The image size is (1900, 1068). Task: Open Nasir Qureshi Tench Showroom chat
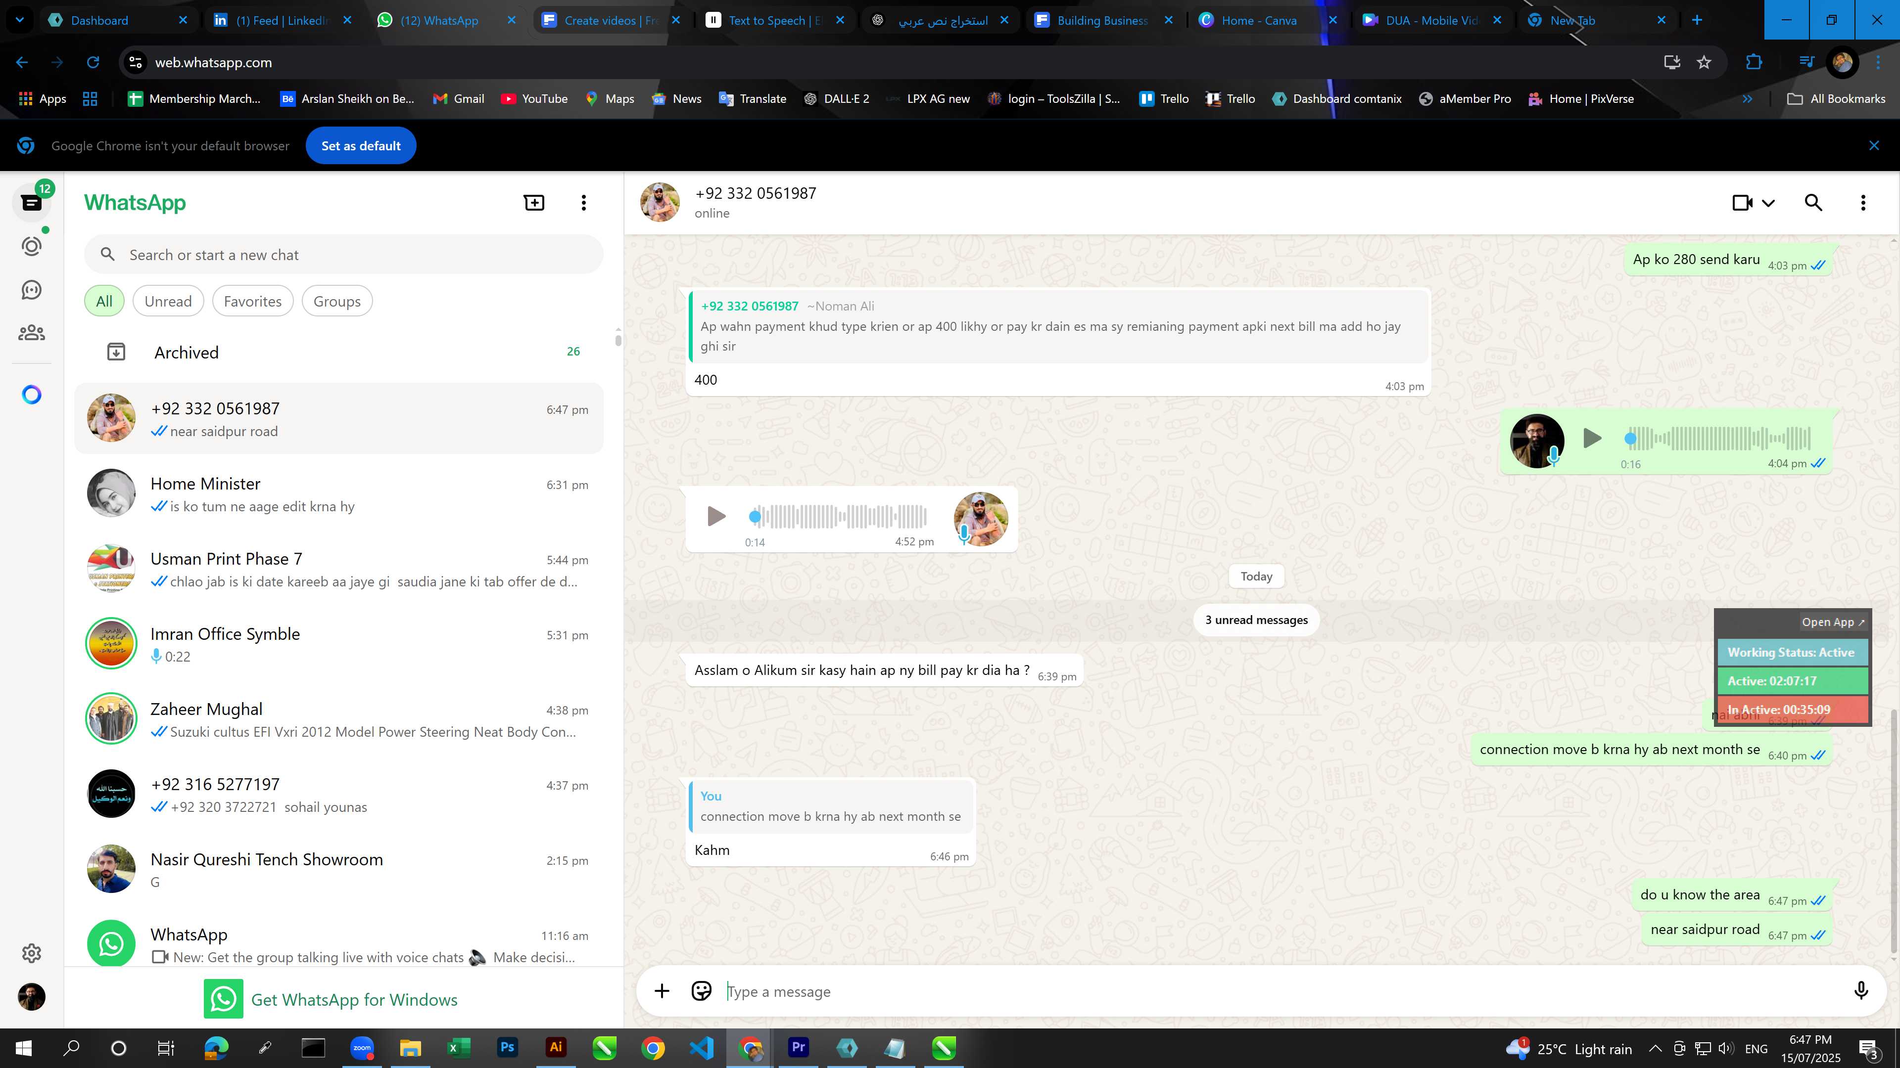click(x=338, y=870)
